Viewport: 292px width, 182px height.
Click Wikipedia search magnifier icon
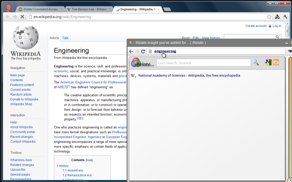(x=277, y=37)
